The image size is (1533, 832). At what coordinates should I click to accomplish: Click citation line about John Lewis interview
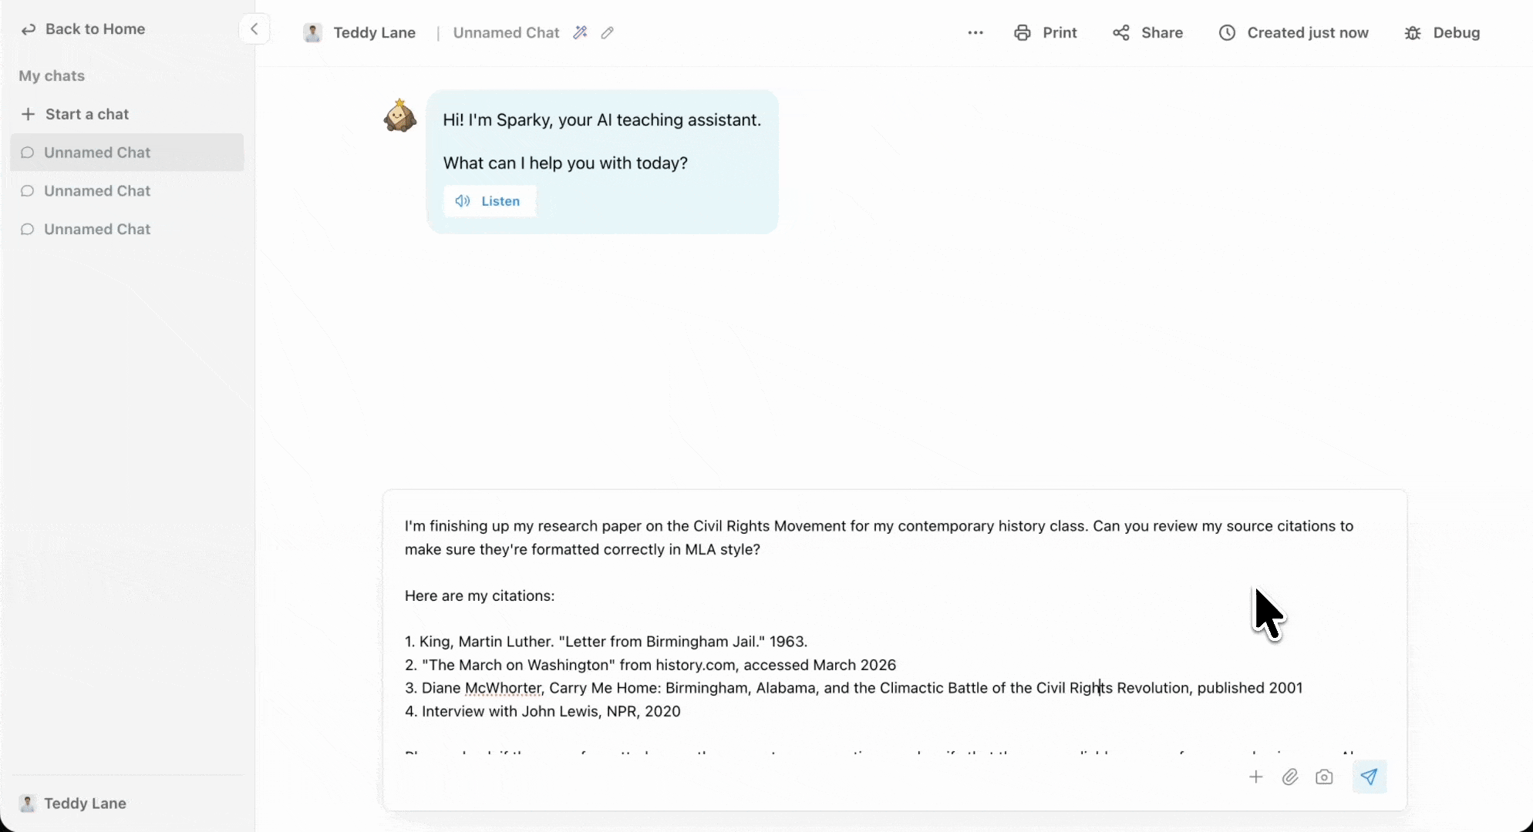(543, 711)
